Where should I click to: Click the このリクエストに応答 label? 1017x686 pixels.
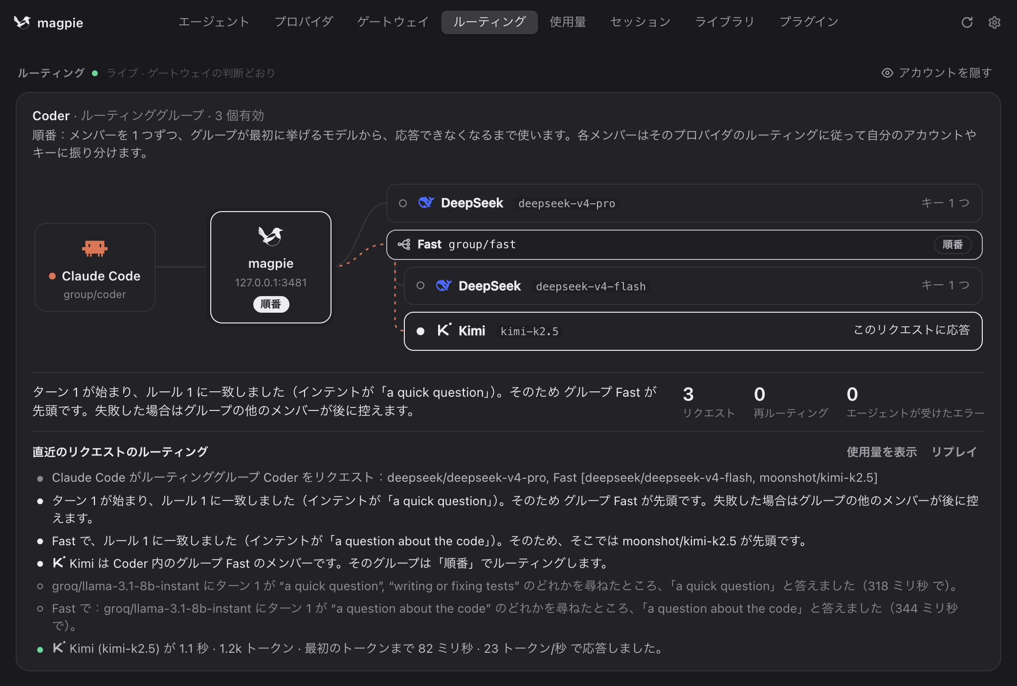pos(912,330)
